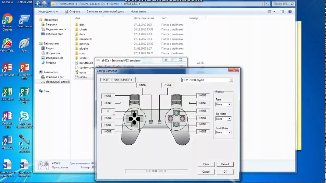Image resolution: width=326 pixels, height=183 pixels.
Task: Select the bios folder
Action: [x=82, y=25]
